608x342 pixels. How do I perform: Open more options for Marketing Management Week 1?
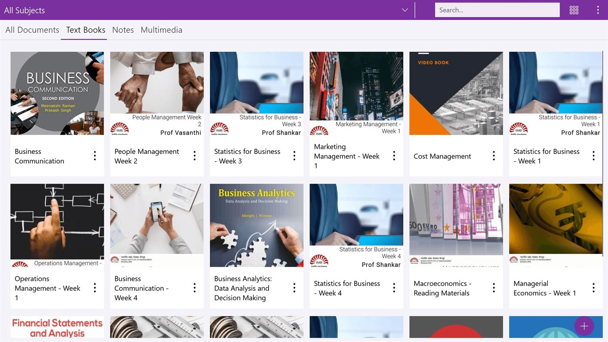(394, 156)
